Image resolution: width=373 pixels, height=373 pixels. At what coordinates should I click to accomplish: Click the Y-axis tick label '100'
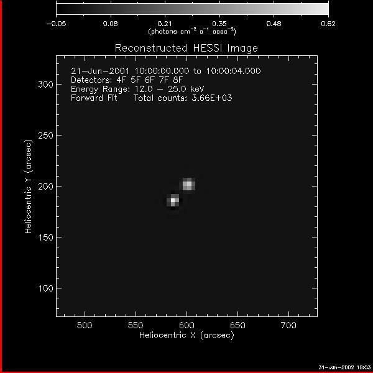(45, 288)
